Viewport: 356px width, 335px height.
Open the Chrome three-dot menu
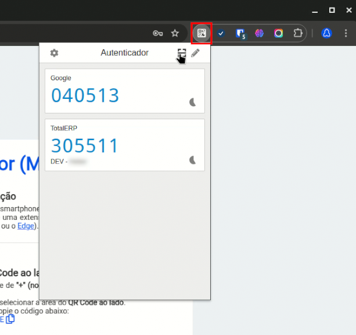coord(346,33)
